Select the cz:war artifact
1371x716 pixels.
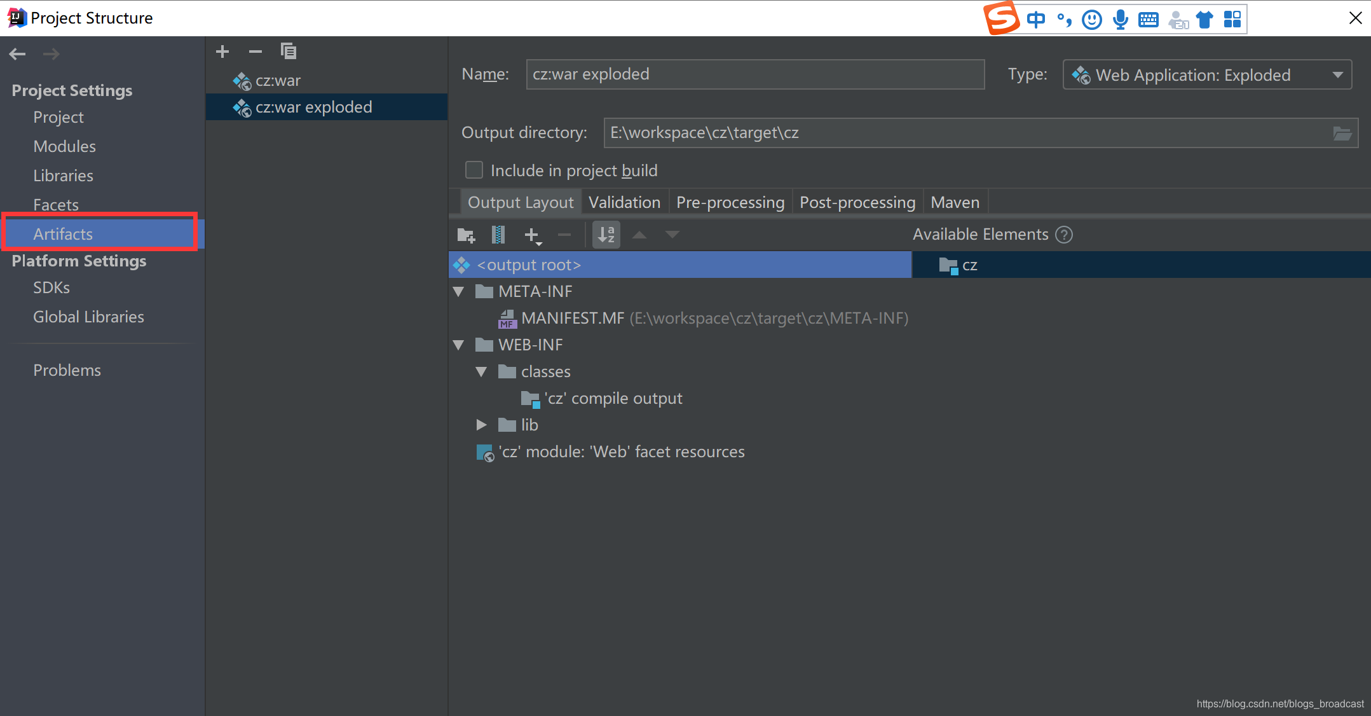(278, 81)
